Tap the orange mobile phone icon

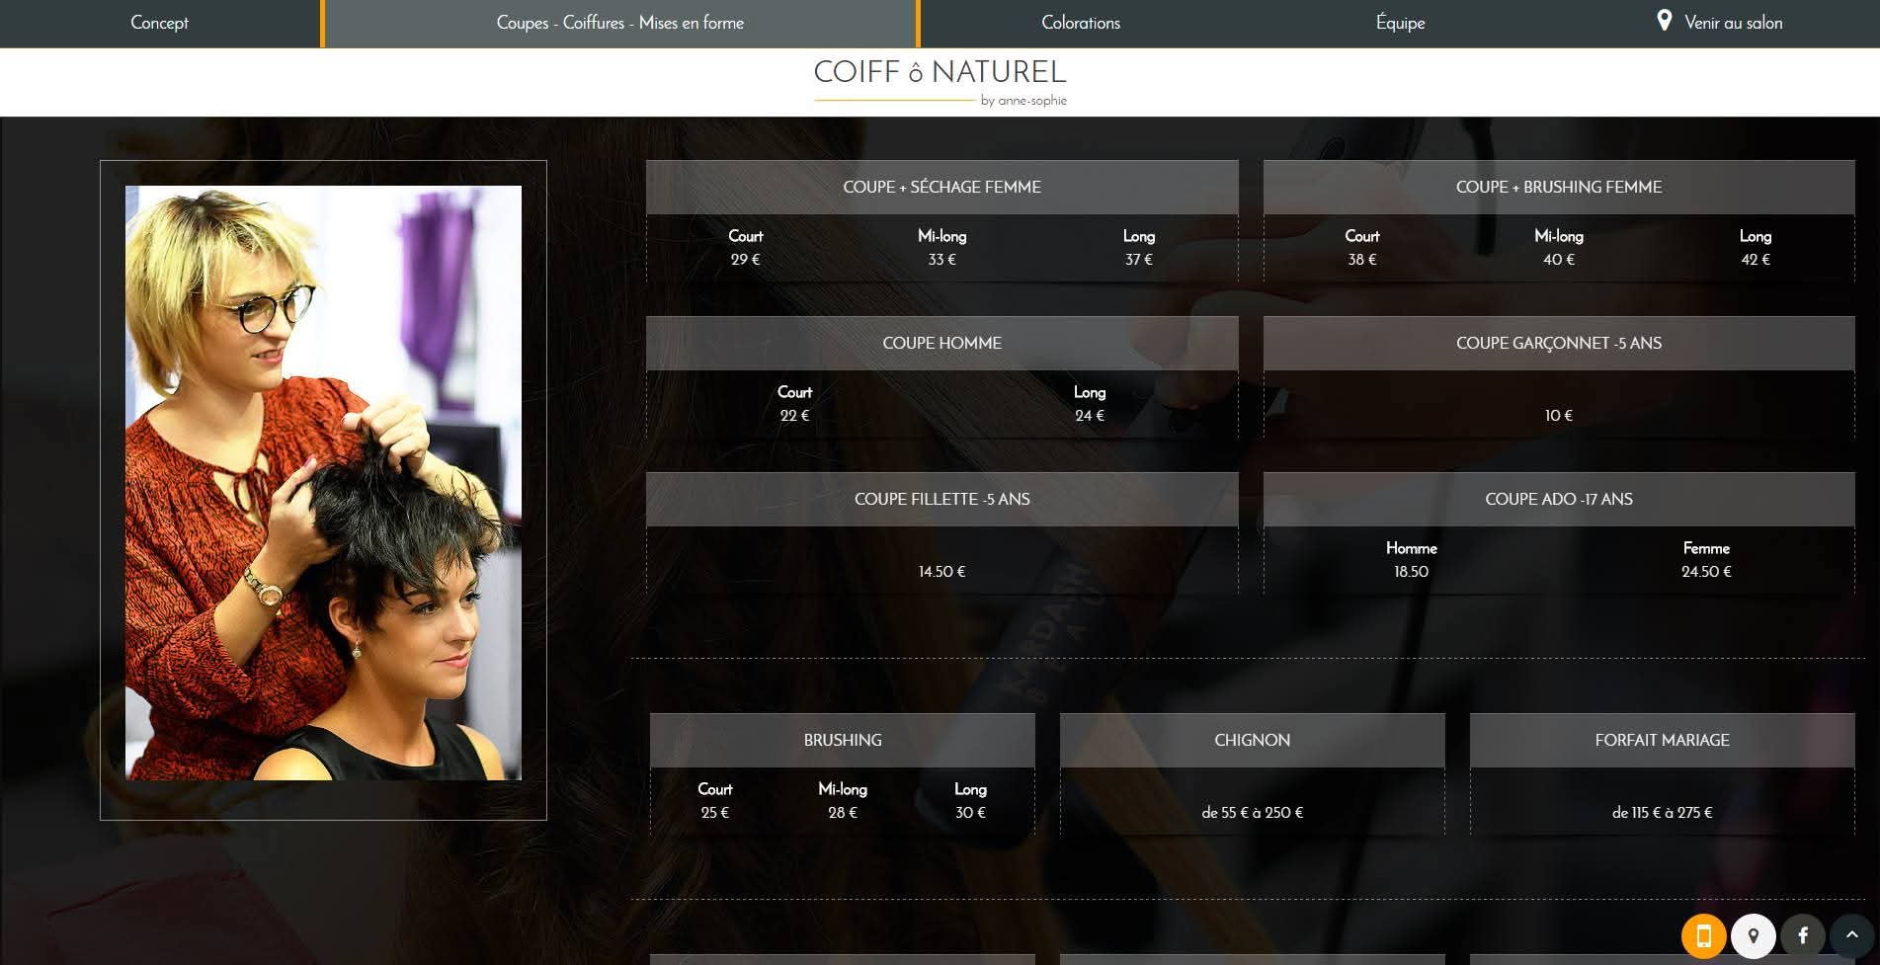coord(1703,934)
